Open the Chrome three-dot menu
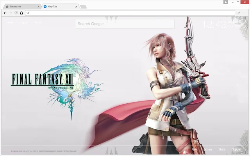Viewport: 250px width, 156px height. coord(245,13)
